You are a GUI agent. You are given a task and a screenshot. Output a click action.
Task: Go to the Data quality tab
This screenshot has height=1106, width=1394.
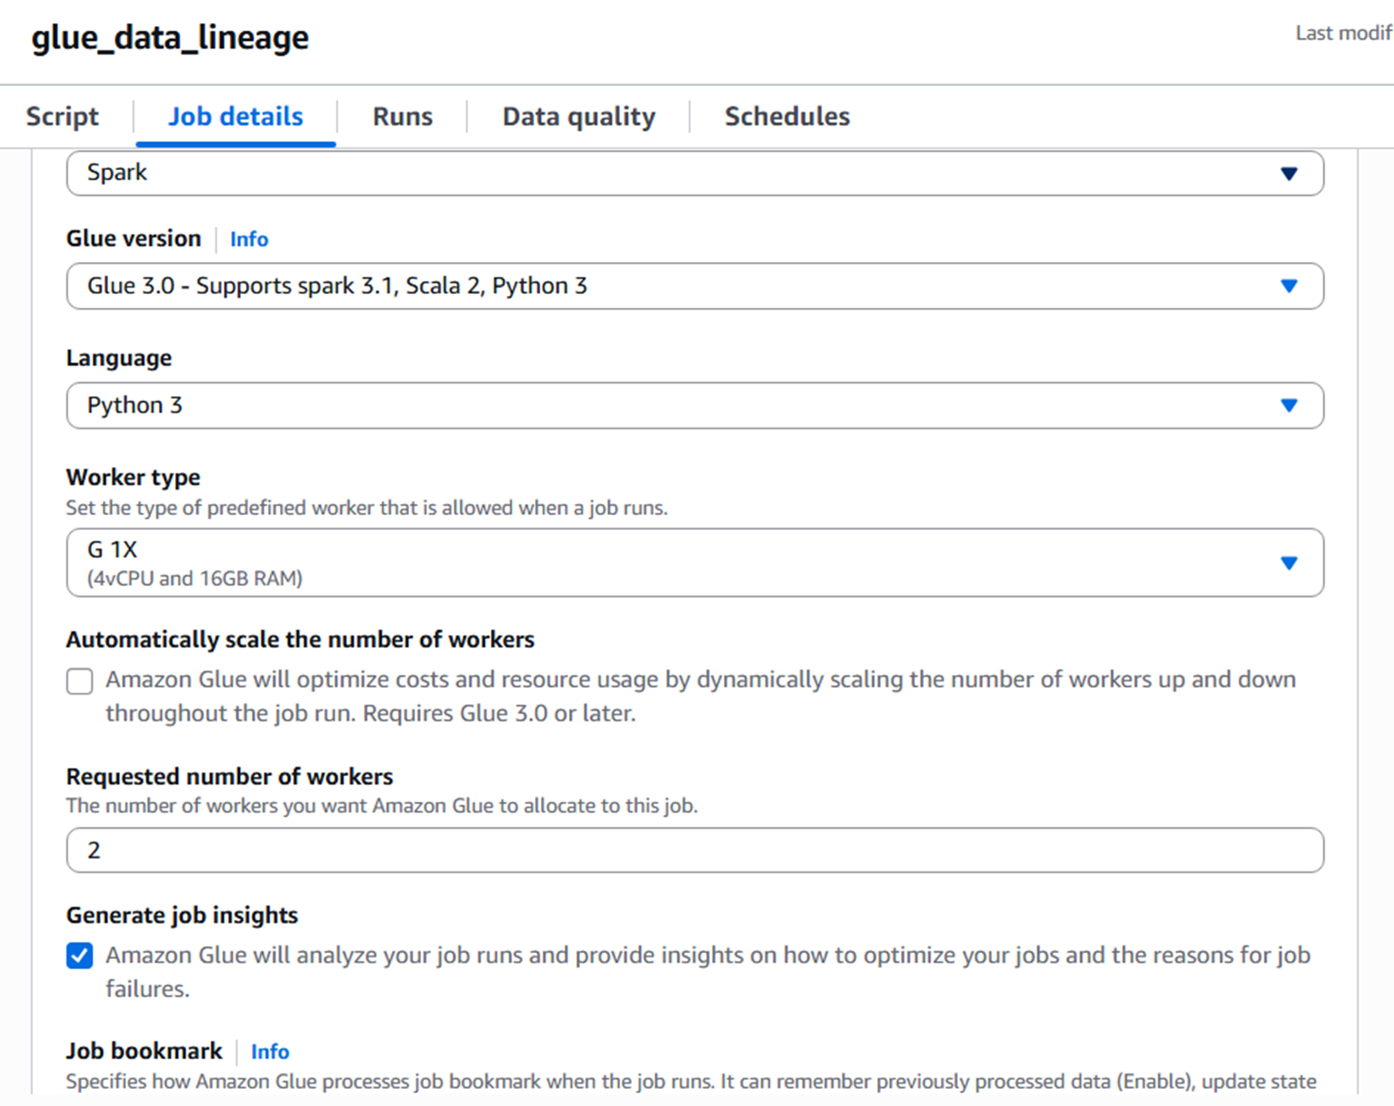tap(578, 116)
